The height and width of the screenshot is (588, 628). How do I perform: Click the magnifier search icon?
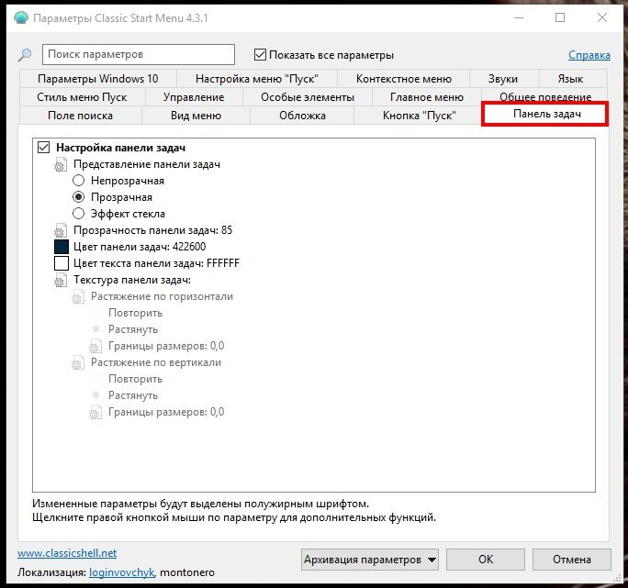click(x=25, y=55)
